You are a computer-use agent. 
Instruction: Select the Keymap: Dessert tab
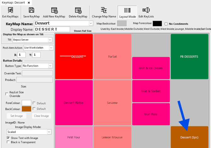[x=13, y=3]
